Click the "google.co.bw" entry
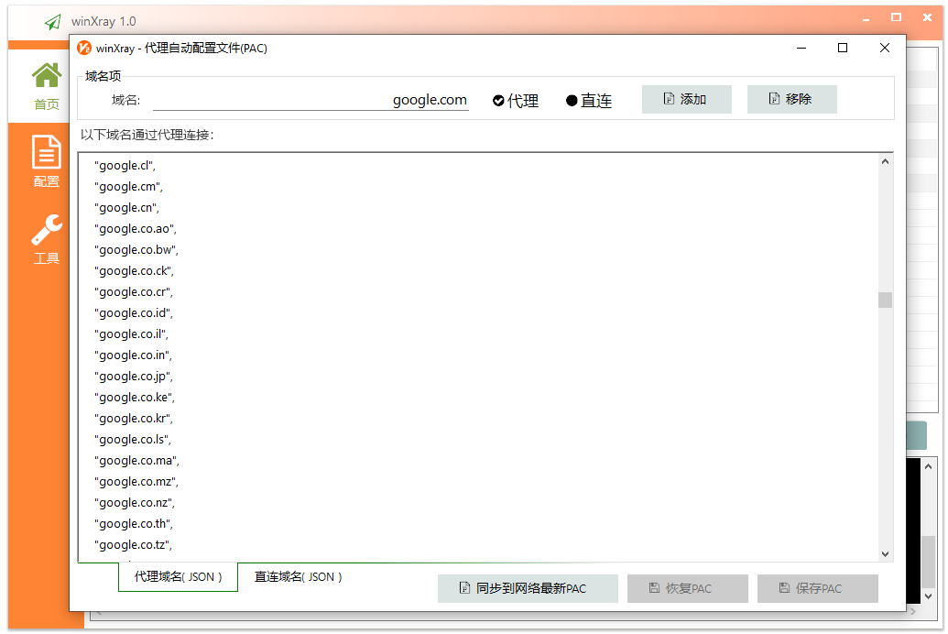The height and width of the screenshot is (634, 948). [136, 250]
